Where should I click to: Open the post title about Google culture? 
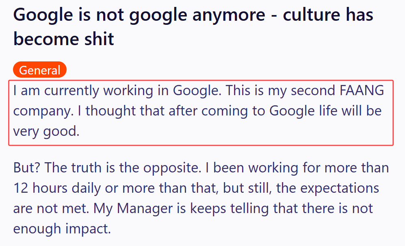pos(193,27)
